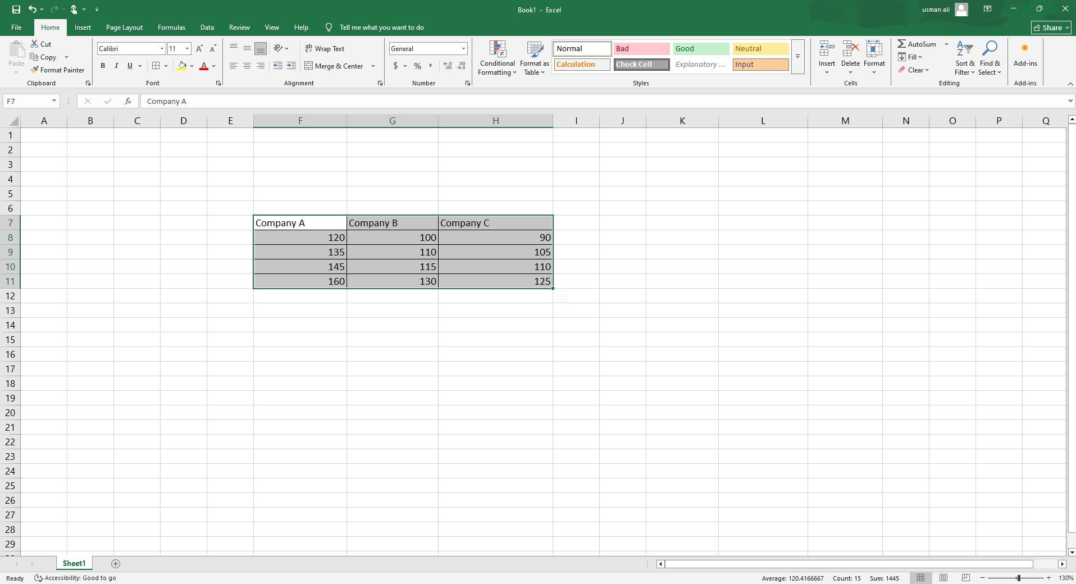The height and width of the screenshot is (584, 1076).
Task: Open the General number format dropdown
Action: tap(463, 49)
